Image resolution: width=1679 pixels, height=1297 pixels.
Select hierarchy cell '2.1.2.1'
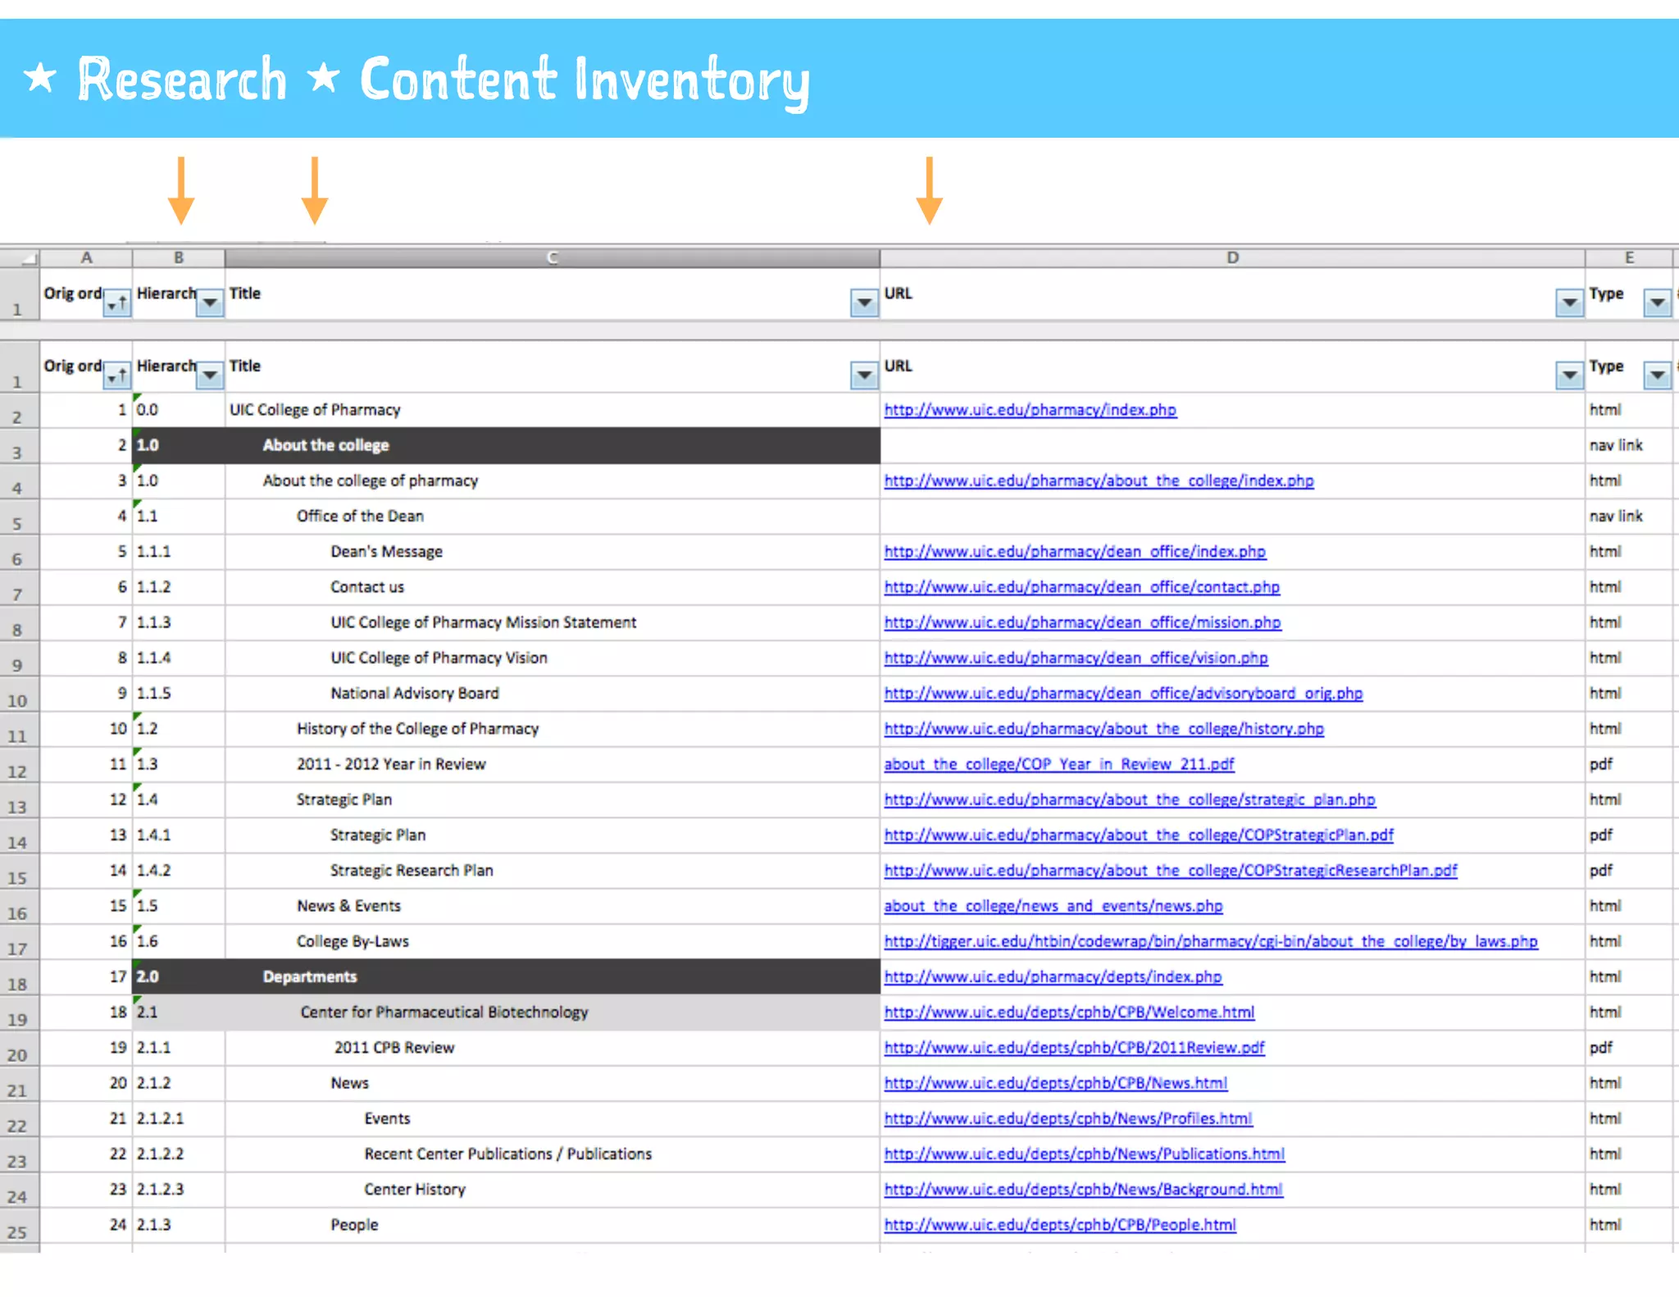point(179,1119)
